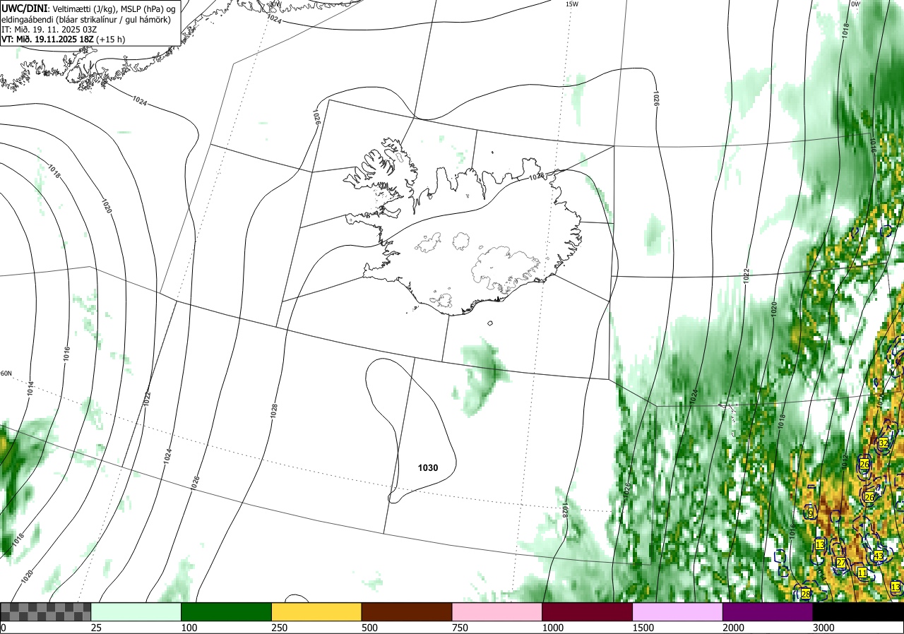
Task: Click the yellow lightning marker labeled 43
Action: (878, 556)
